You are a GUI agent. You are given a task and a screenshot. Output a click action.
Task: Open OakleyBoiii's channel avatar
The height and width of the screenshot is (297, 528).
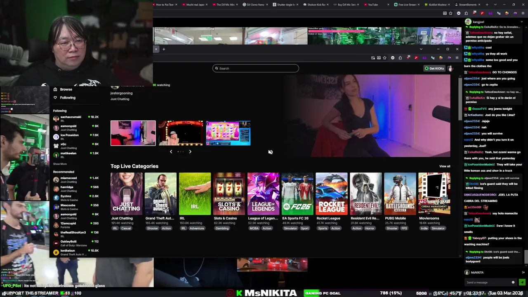(x=56, y=243)
